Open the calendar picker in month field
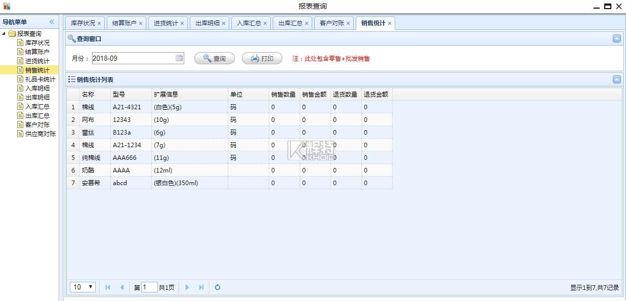 (179, 58)
